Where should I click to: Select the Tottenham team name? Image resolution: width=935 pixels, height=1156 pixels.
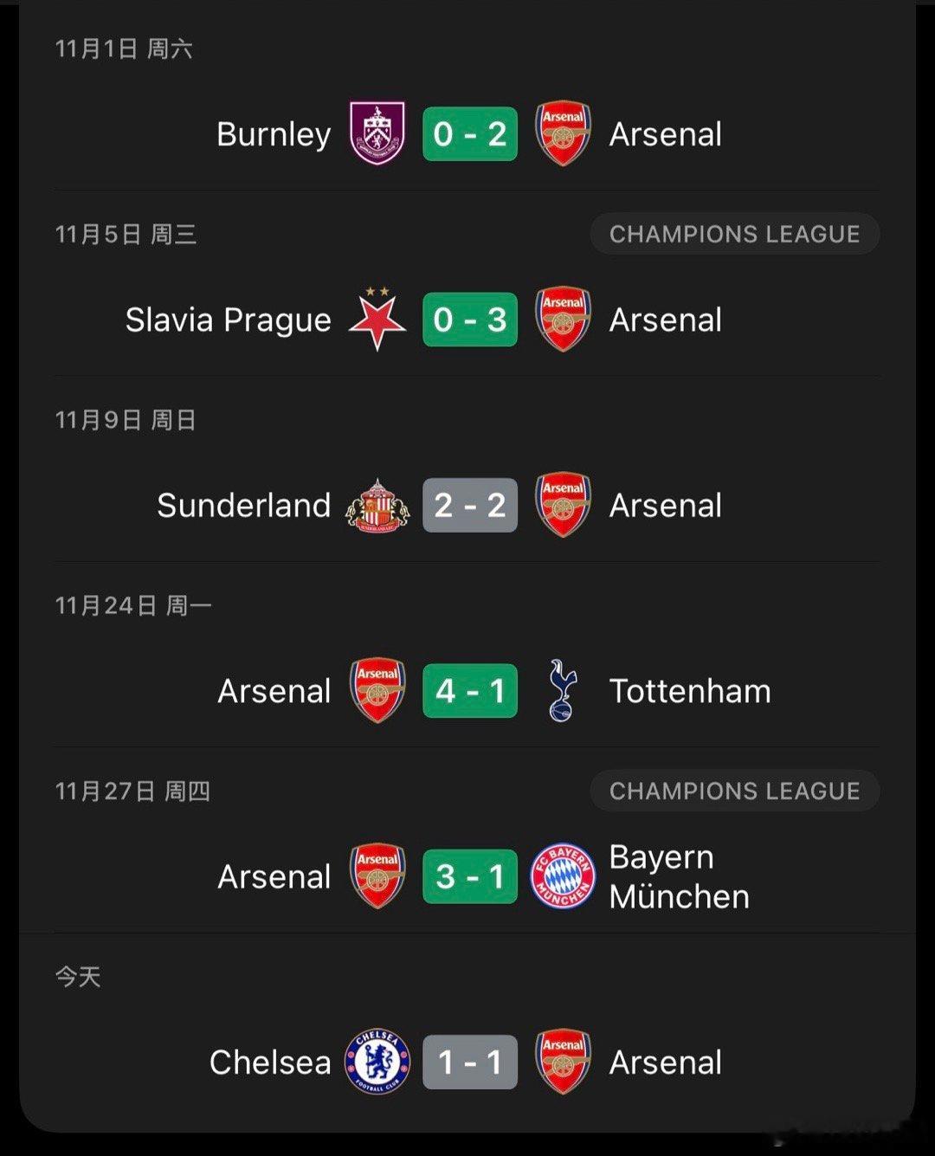tap(689, 691)
